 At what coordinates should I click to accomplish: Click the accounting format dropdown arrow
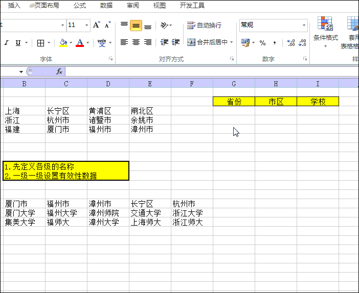click(254, 43)
